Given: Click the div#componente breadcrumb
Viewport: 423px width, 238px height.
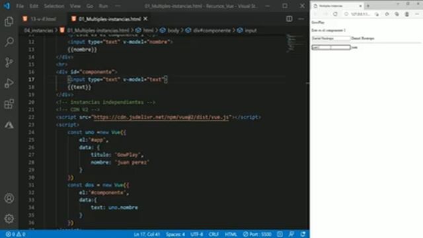Looking at the screenshot, I should point(211,30).
